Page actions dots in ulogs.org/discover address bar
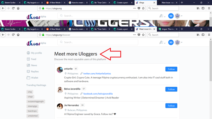 (134, 35)
